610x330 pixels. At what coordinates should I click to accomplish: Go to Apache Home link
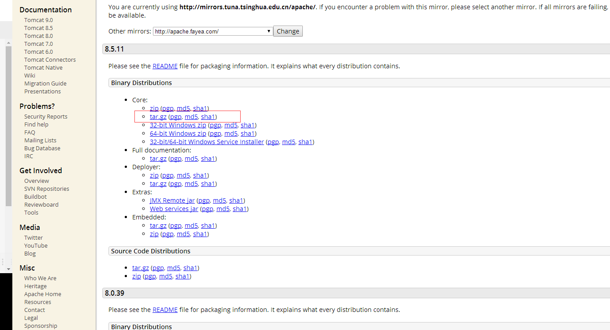tap(43, 294)
